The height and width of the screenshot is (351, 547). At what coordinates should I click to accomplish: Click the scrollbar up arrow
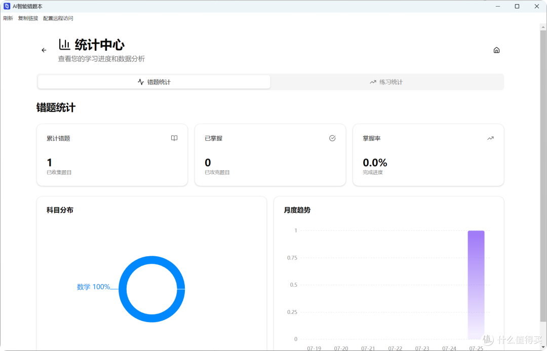(543, 27)
